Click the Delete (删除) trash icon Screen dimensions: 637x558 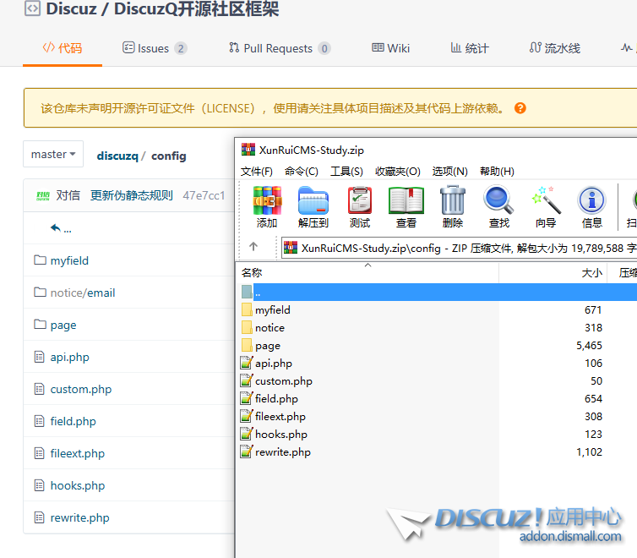453,207
